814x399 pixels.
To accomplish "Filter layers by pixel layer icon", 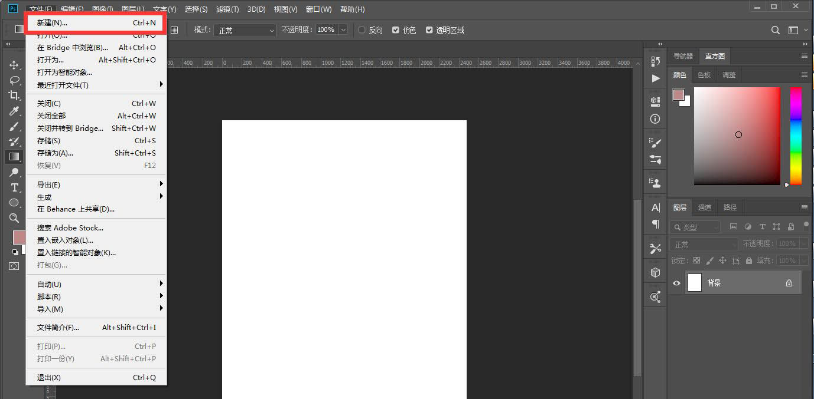I will pyautogui.click(x=734, y=226).
